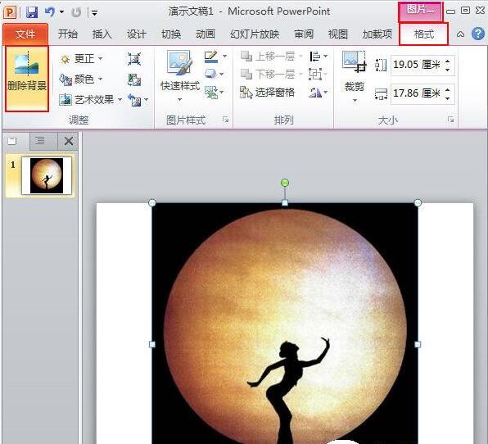Close the slide thumbnail pane
This screenshot has height=444, width=488.
coord(69,141)
